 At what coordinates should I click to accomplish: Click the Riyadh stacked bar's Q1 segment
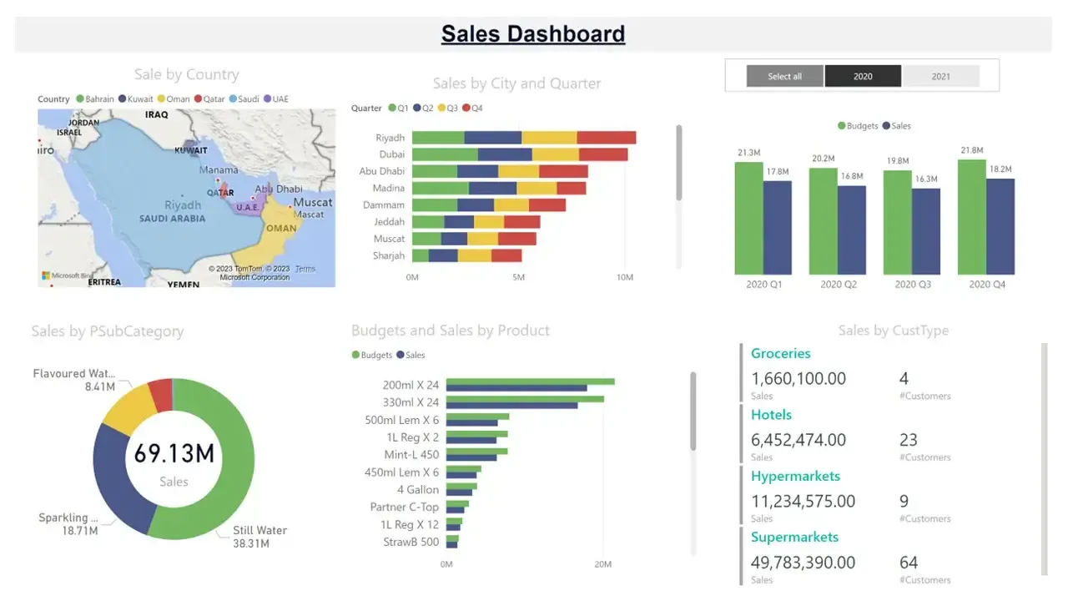click(438, 138)
